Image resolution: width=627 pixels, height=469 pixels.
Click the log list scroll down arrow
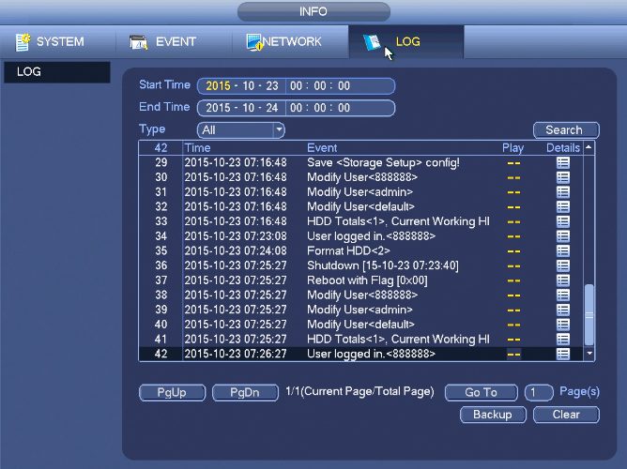point(589,354)
